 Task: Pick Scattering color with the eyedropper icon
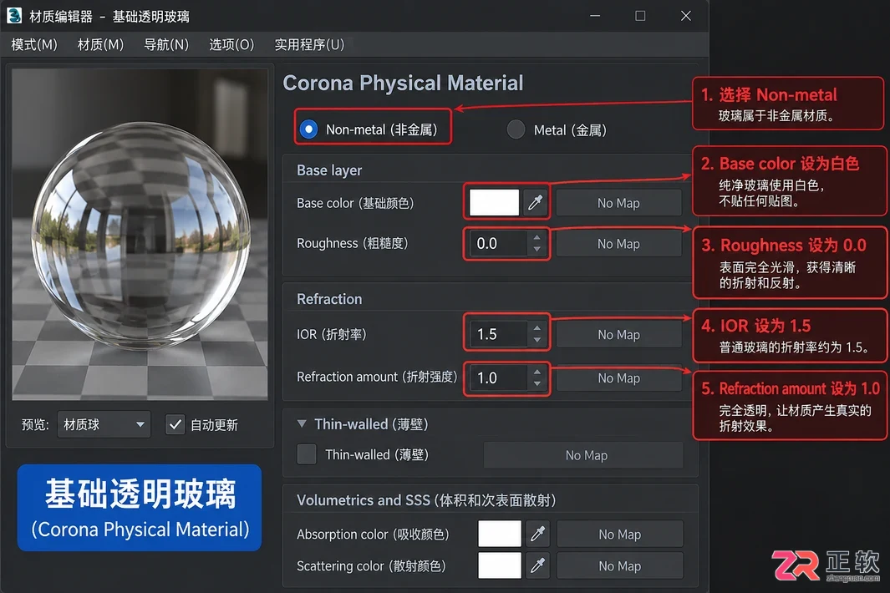537,565
